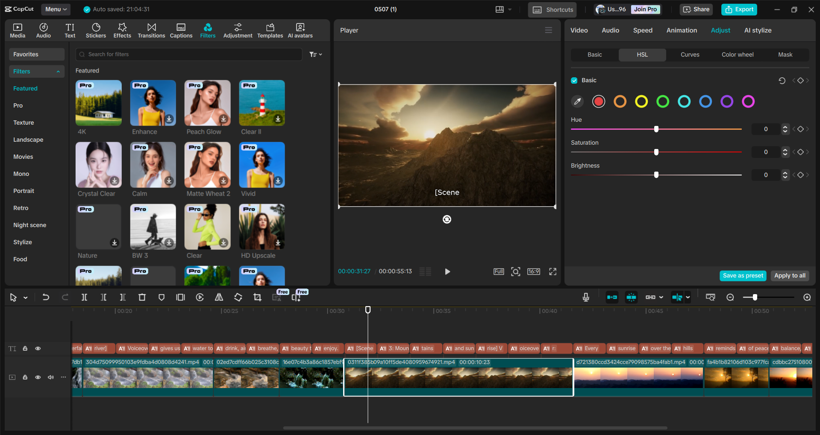Open the Menu dropdown

pos(56,9)
